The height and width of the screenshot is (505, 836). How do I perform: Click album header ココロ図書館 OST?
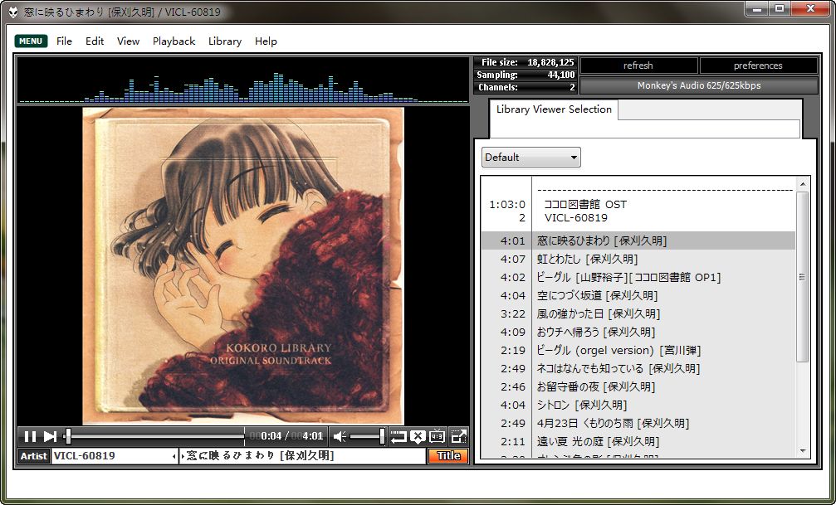point(585,204)
